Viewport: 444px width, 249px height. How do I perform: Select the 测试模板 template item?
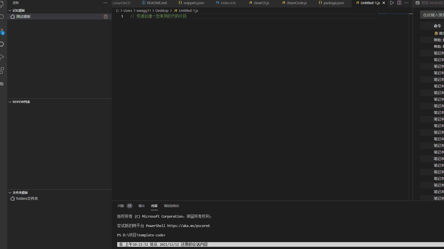[x=59, y=17]
